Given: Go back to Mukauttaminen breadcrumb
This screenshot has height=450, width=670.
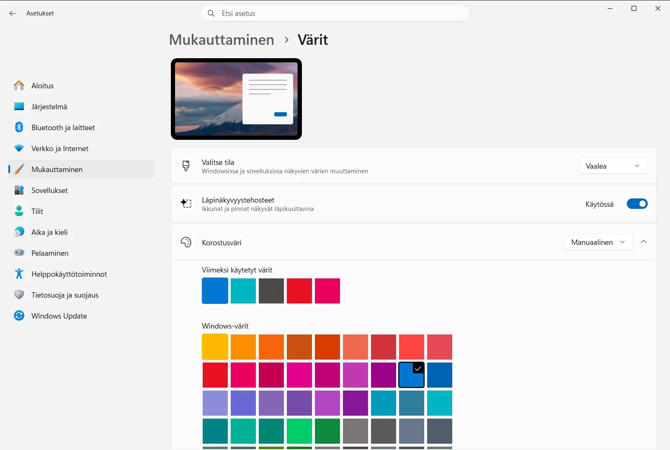Looking at the screenshot, I should tap(222, 40).
